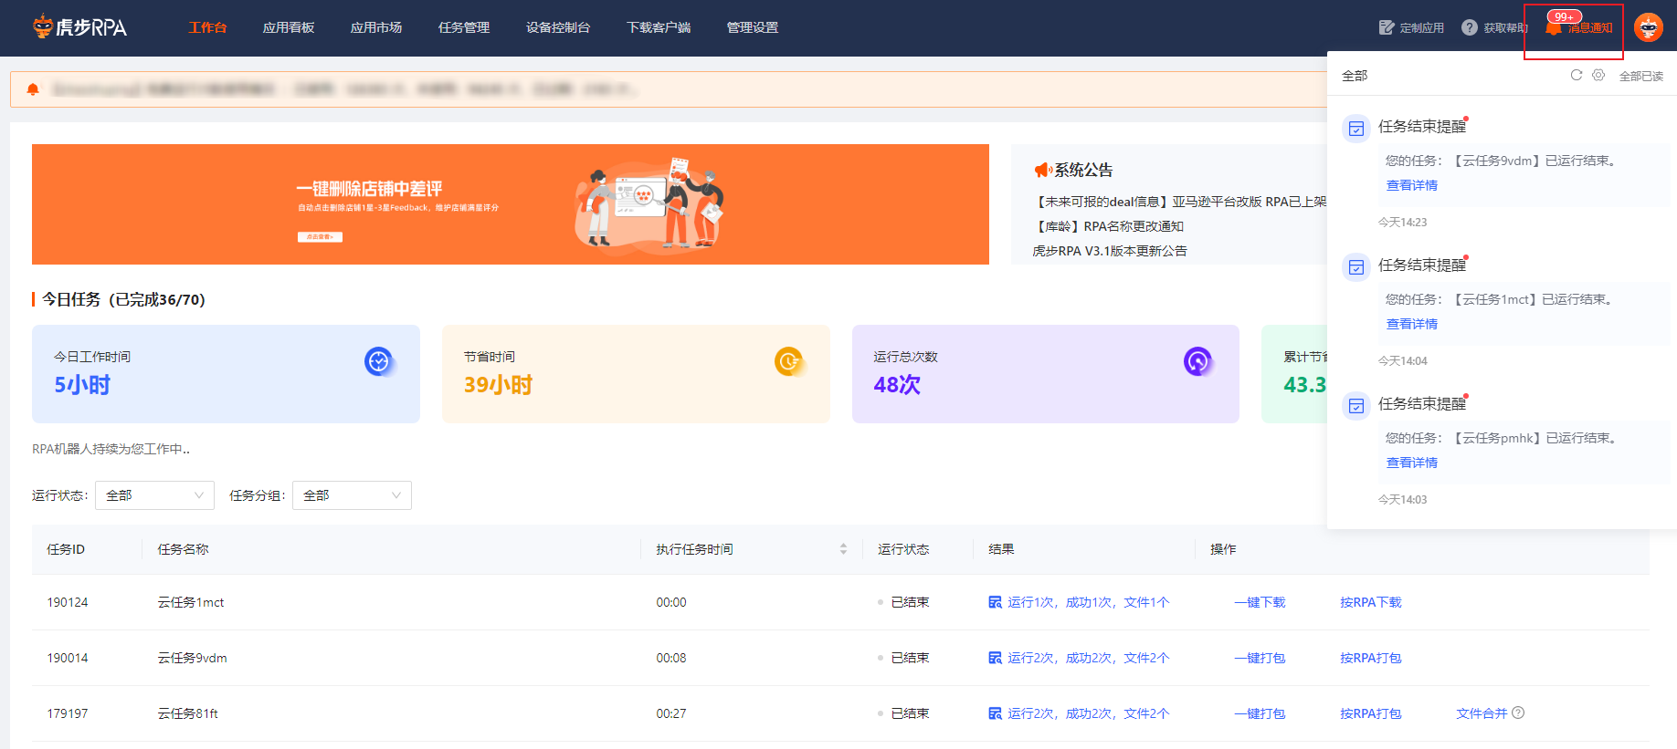Screen dimensions: 1677x749
Task: Open the 未来可报的deal信息 announcement
Action: (1179, 202)
